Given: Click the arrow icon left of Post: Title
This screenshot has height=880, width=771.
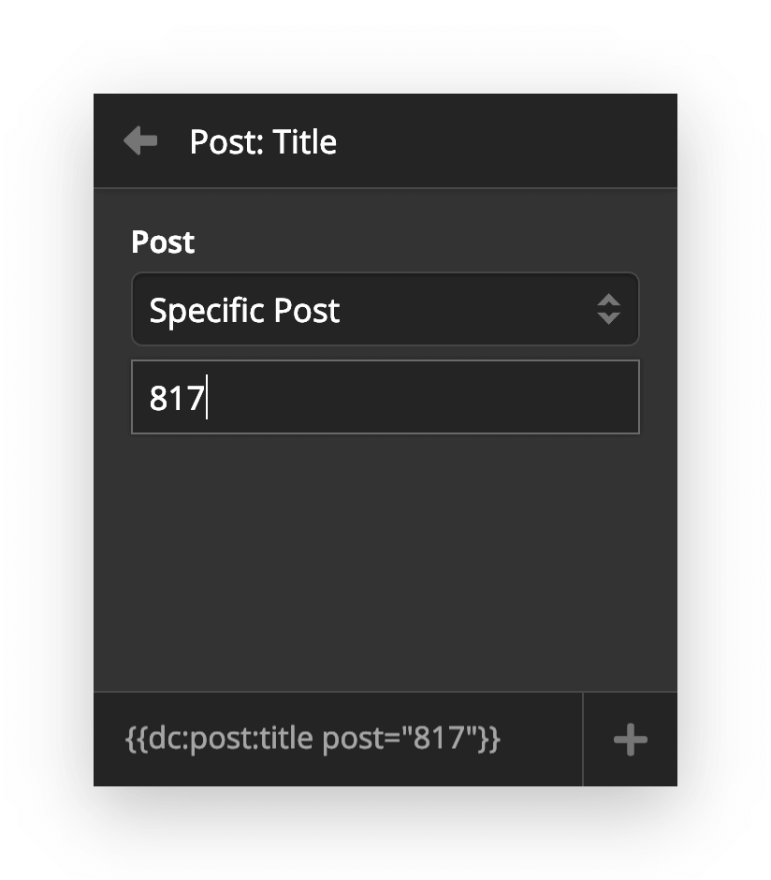Looking at the screenshot, I should click(139, 140).
